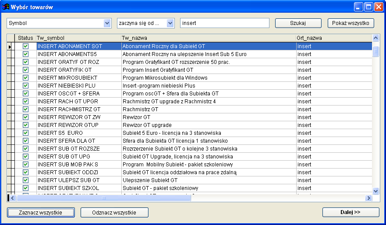
Task: Click the Tw_symbol column header
Action: (x=79, y=38)
